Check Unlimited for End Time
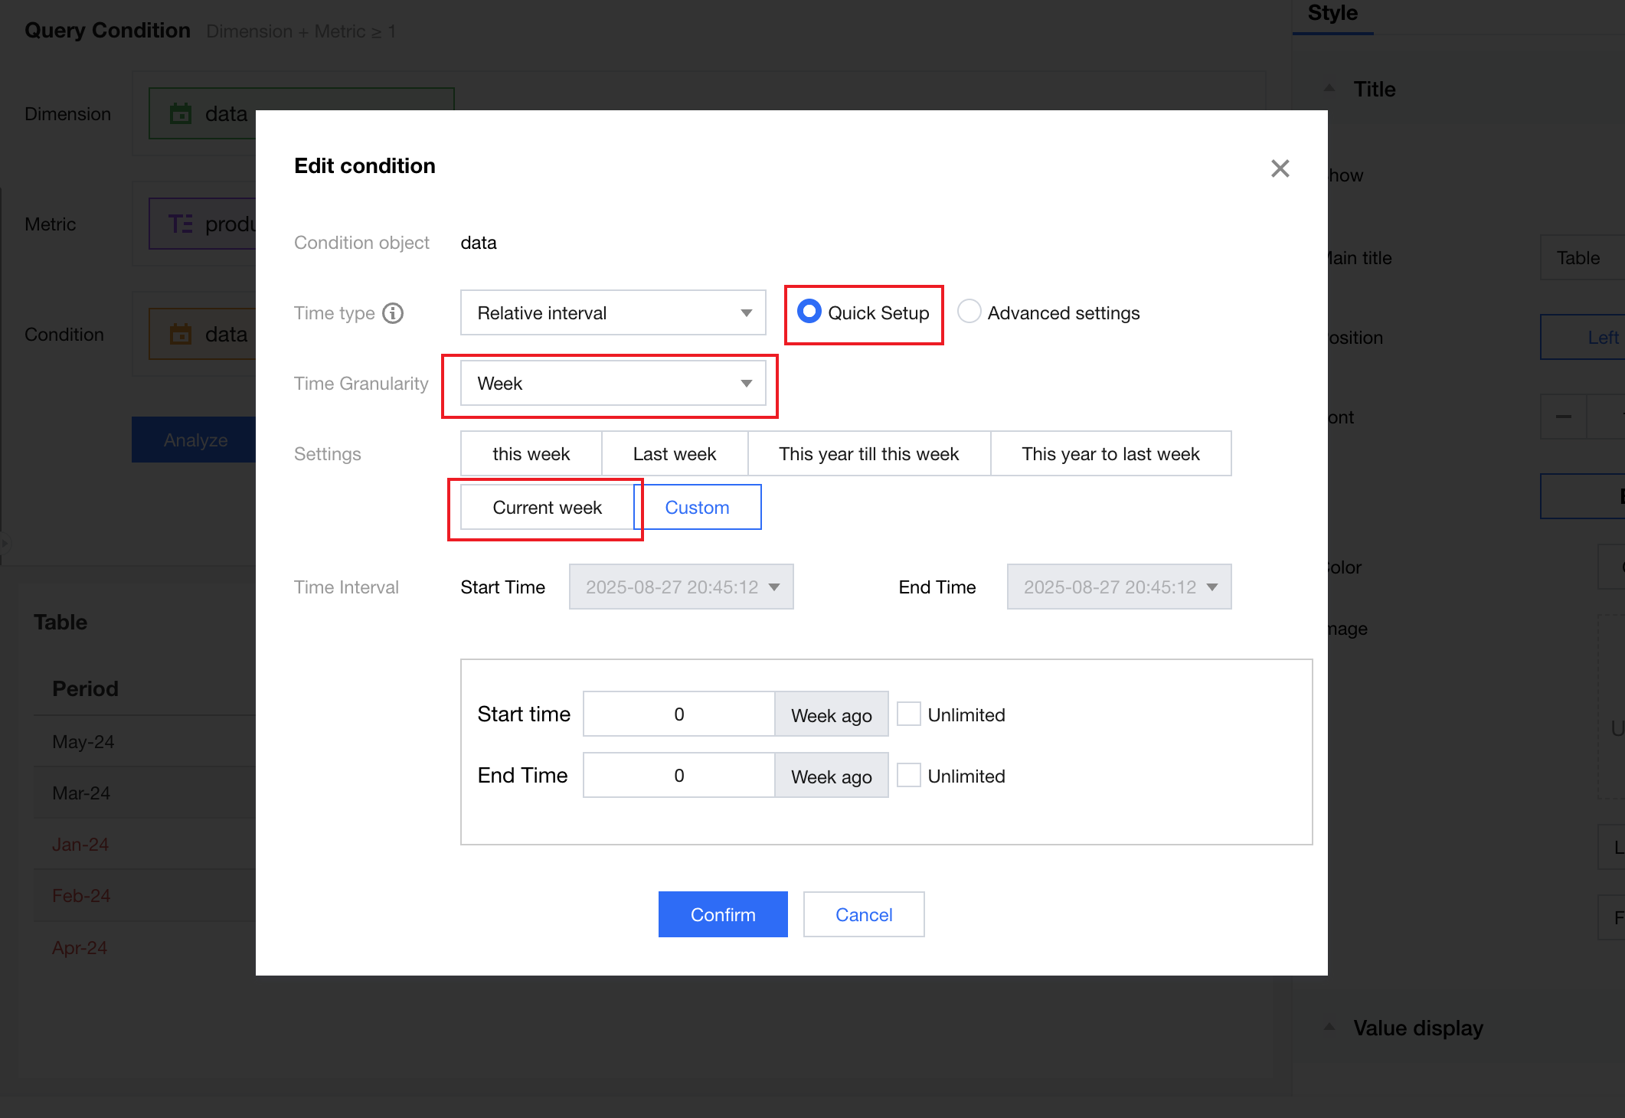1625x1118 pixels. click(x=908, y=775)
